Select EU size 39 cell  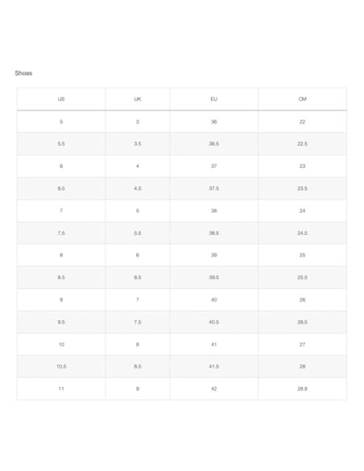click(213, 255)
